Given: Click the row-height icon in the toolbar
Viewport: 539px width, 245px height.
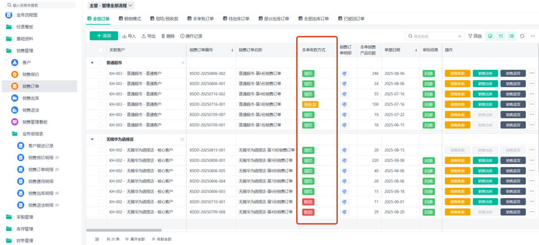Looking at the screenshot, I should 501,36.
